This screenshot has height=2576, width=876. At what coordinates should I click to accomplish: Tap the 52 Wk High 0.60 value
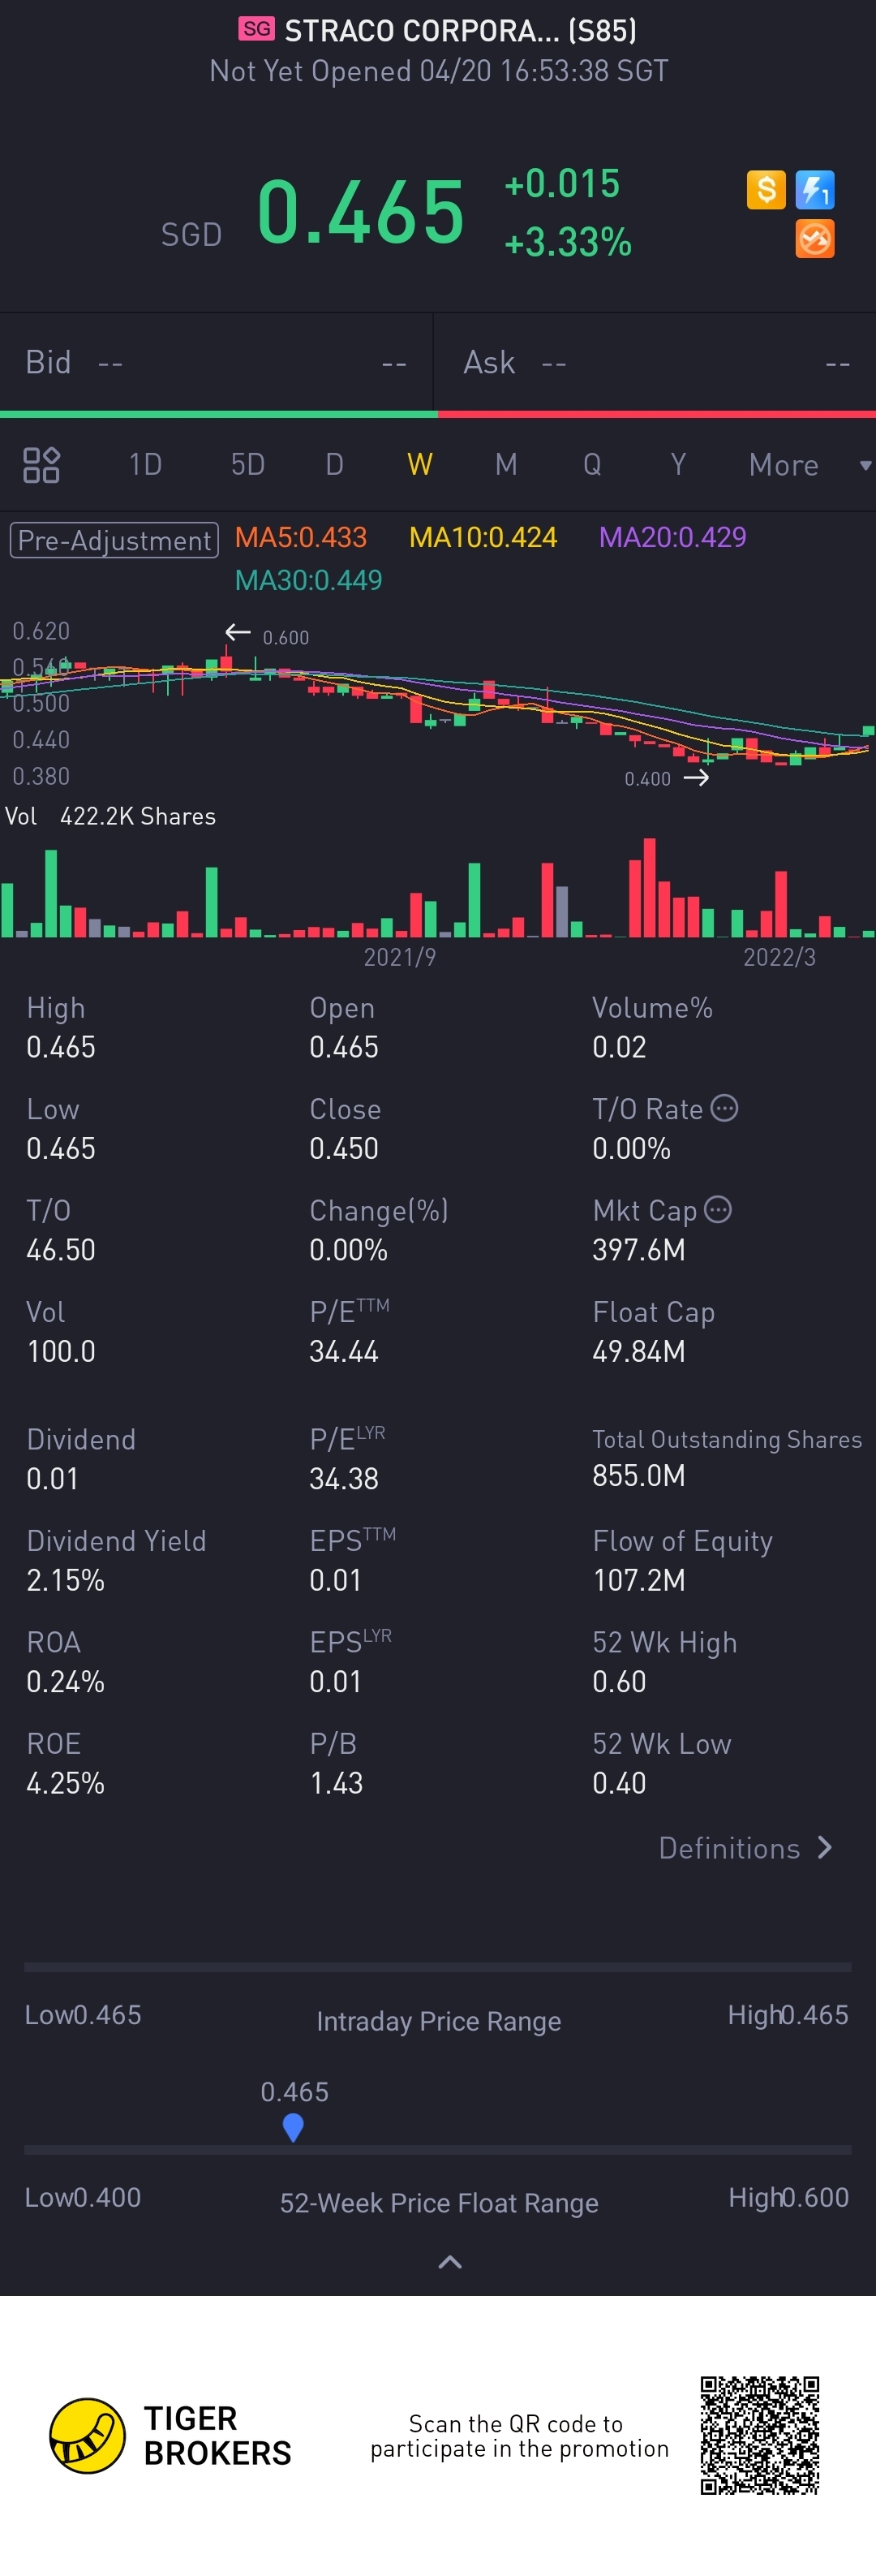[x=620, y=1682]
